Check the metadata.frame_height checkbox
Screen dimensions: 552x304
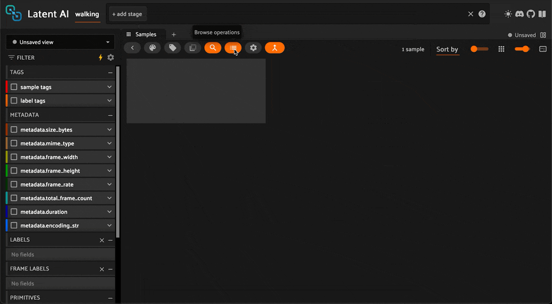(x=14, y=171)
